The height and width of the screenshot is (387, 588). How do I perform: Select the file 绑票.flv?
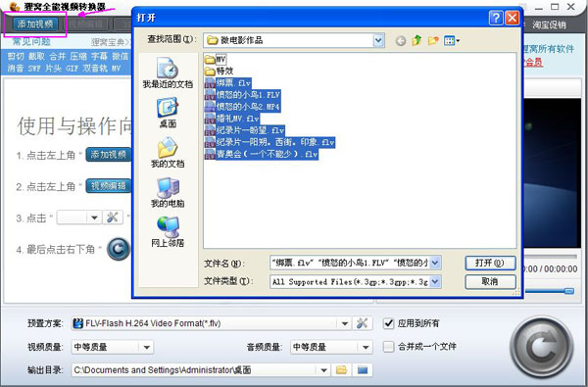coord(227,83)
